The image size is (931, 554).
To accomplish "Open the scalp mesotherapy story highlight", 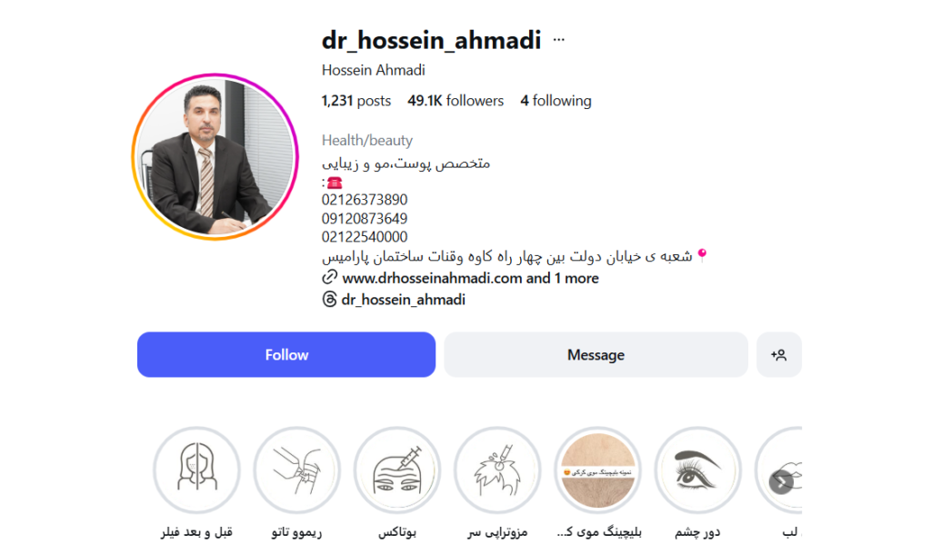I will pyautogui.click(x=497, y=470).
